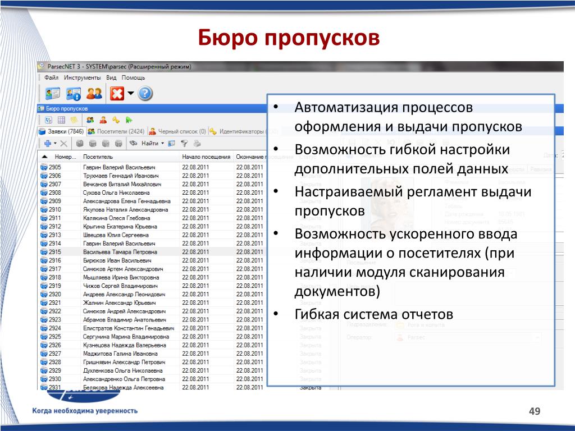Open the Файл menu
575x431 pixels.
click(51, 77)
